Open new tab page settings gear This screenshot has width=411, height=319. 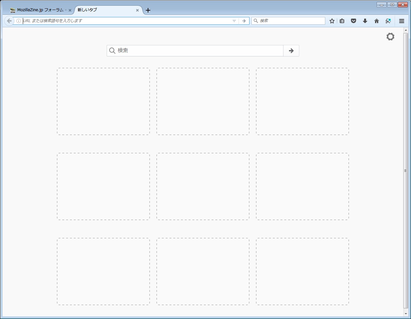390,37
